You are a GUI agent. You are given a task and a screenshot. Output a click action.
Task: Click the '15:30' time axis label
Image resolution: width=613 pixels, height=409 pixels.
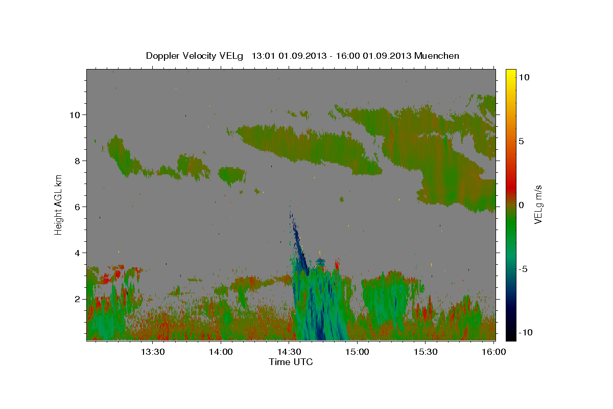click(426, 352)
